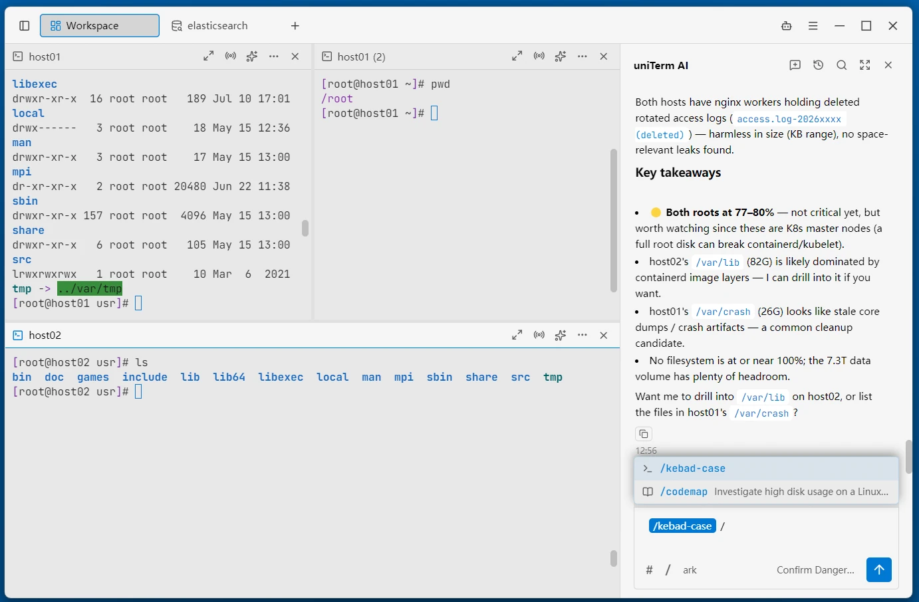Open uniTerm AI chat history
The height and width of the screenshot is (602, 919).
click(819, 65)
